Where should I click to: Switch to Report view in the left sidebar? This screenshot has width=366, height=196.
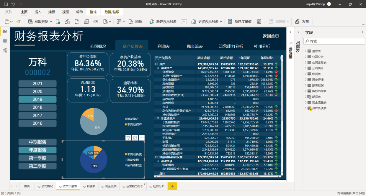pyautogui.click(x=5, y=31)
